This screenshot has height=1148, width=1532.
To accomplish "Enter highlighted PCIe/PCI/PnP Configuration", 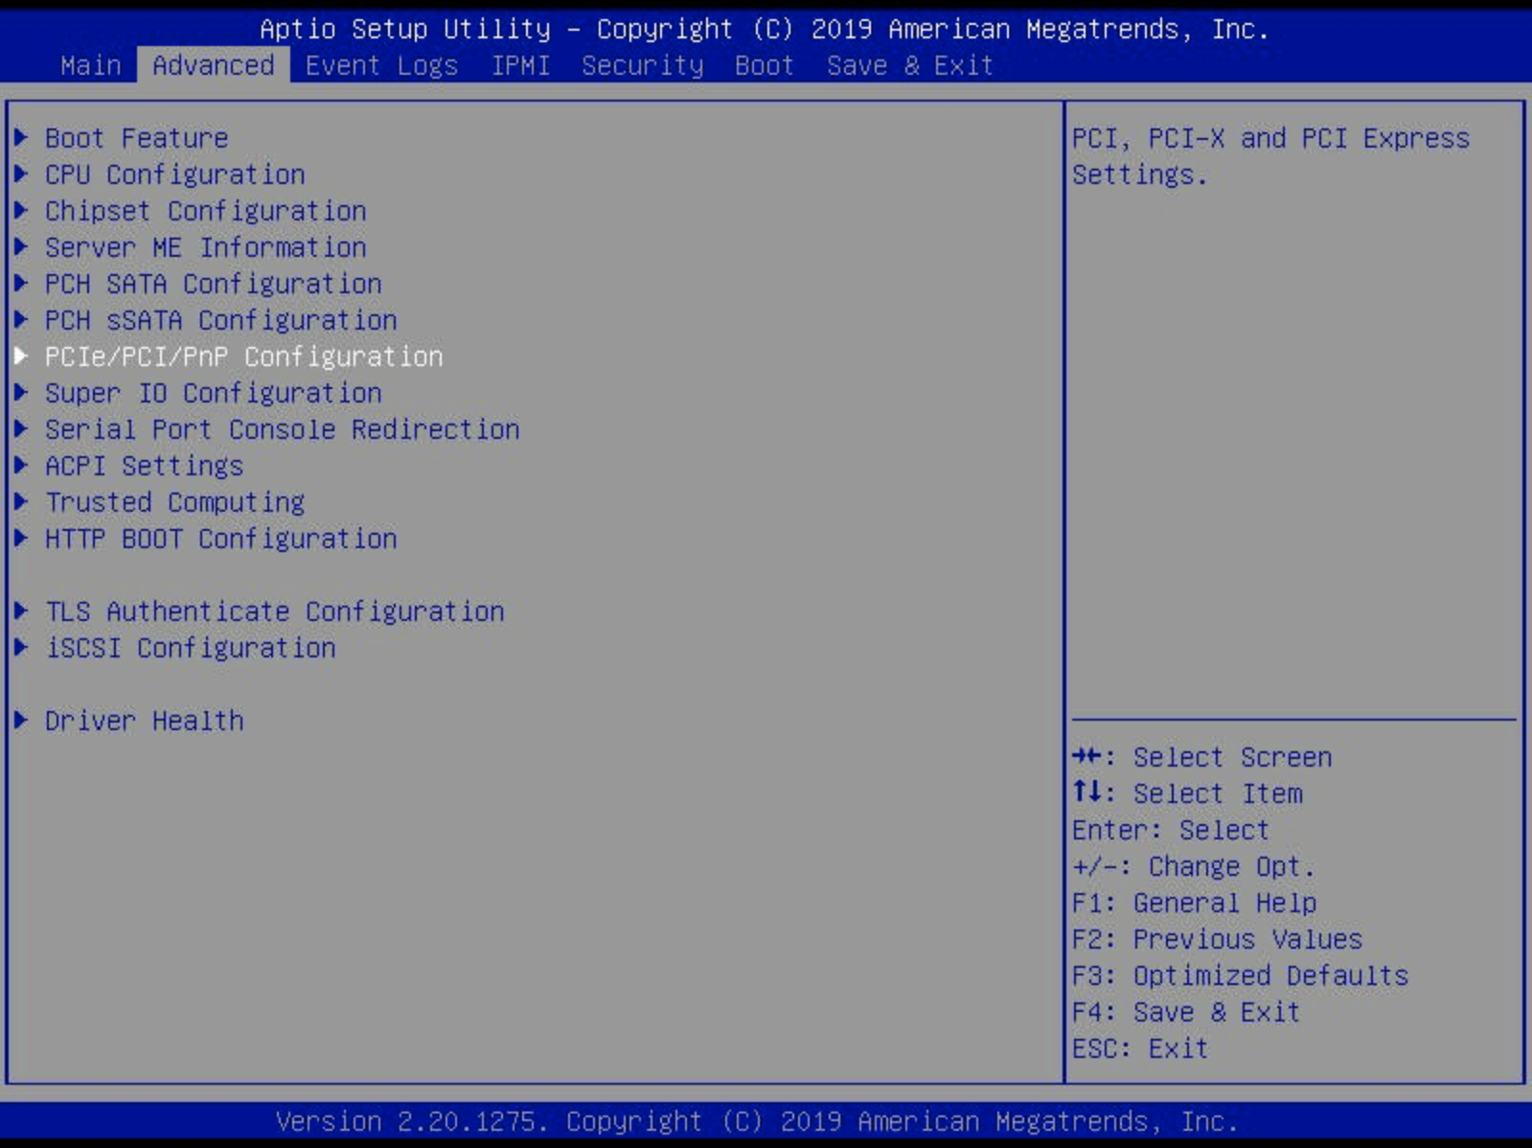I will [243, 356].
